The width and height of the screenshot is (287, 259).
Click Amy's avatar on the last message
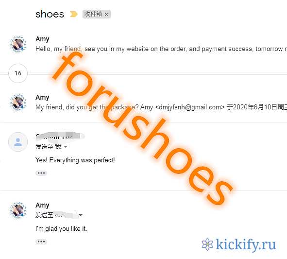[18, 210]
